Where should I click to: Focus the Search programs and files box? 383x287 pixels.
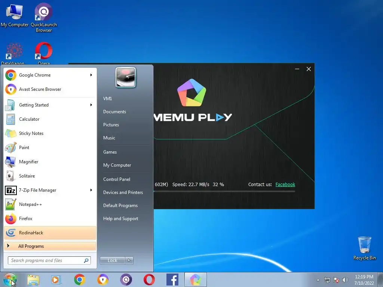click(x=49, y=260)
